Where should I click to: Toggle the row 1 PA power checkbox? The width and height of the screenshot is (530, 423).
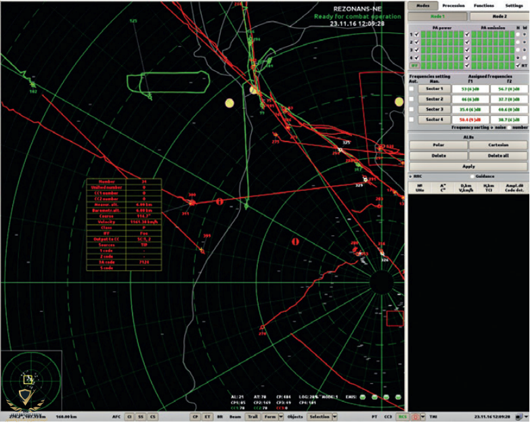(x=417, y=34)
